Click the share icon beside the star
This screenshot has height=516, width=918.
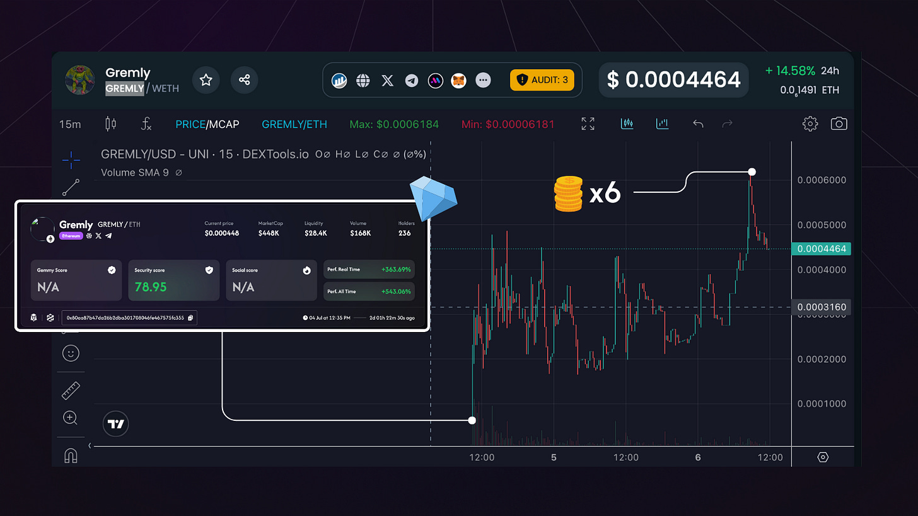click(x=245, y=80)
